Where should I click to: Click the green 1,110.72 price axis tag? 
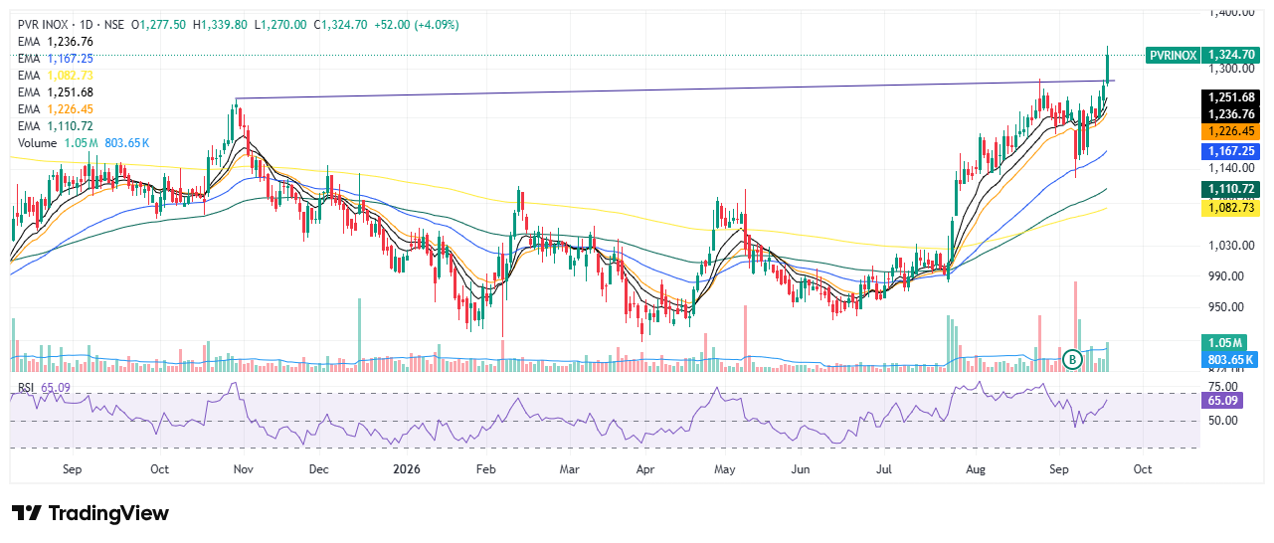tap(1230, 189)
